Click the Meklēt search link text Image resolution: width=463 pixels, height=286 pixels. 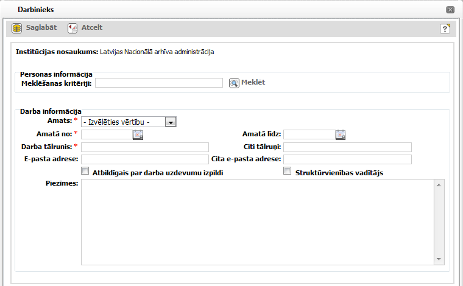click(x=253, y=83)
